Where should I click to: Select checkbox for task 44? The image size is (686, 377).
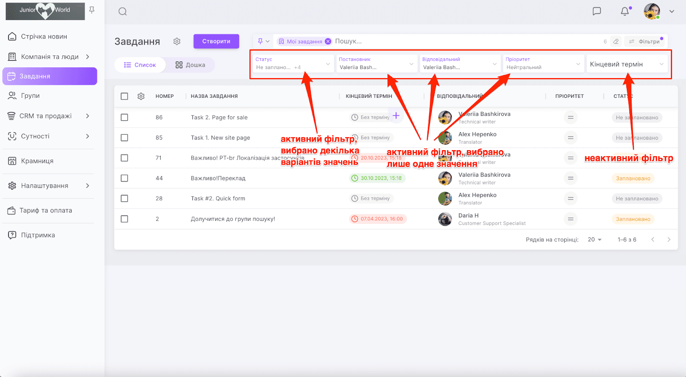124,178
